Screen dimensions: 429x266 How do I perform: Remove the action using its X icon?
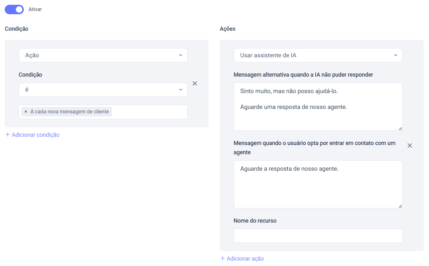pyautogui.click(x=410, y=145)
